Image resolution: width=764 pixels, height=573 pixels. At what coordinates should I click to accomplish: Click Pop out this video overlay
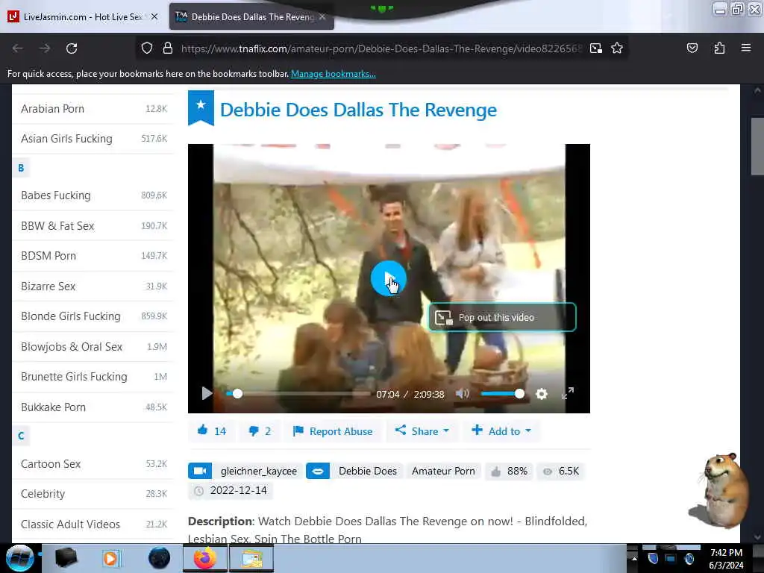pos(502,317)
